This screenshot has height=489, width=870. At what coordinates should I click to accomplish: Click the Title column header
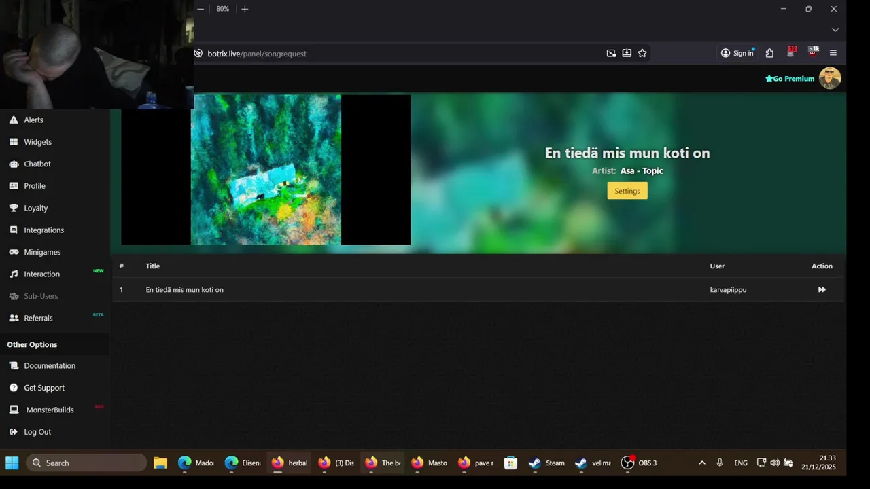[x=152, y=266]
